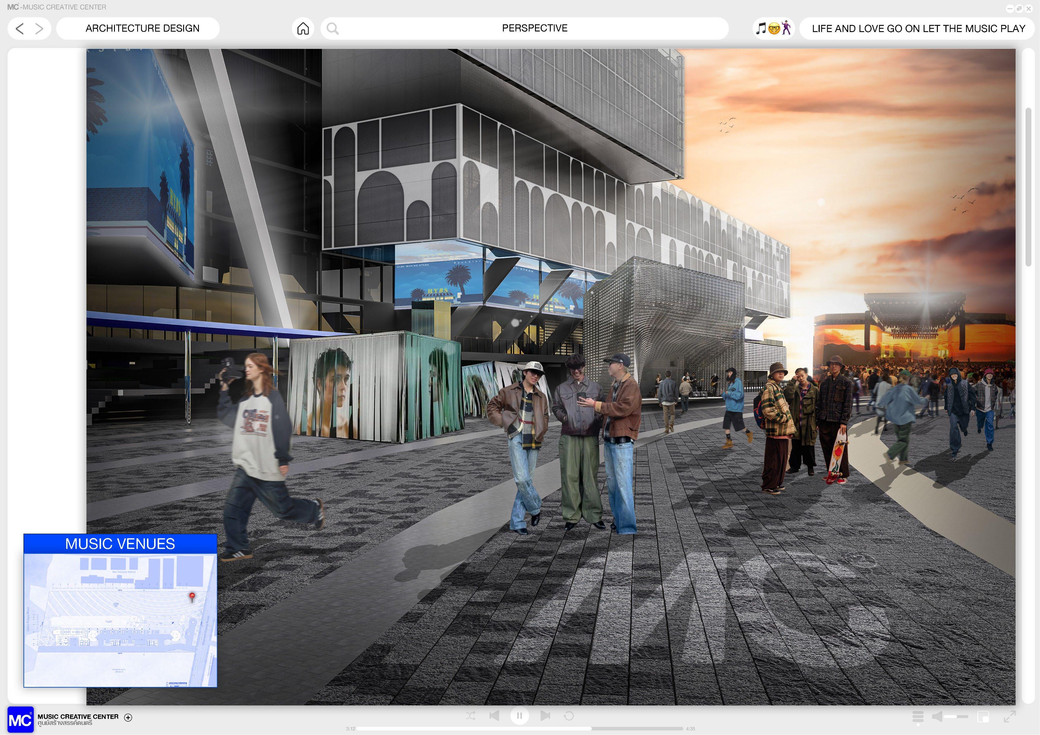Pause the current track
The width and height of the screenshot is (1040, 735).
520,715
